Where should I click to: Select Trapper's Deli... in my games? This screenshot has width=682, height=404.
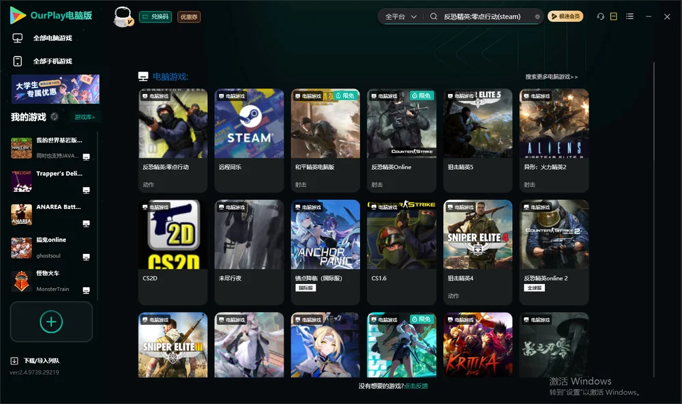pos(50,181)
